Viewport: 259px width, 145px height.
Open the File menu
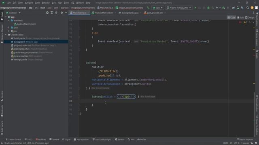tap(9, 3)
